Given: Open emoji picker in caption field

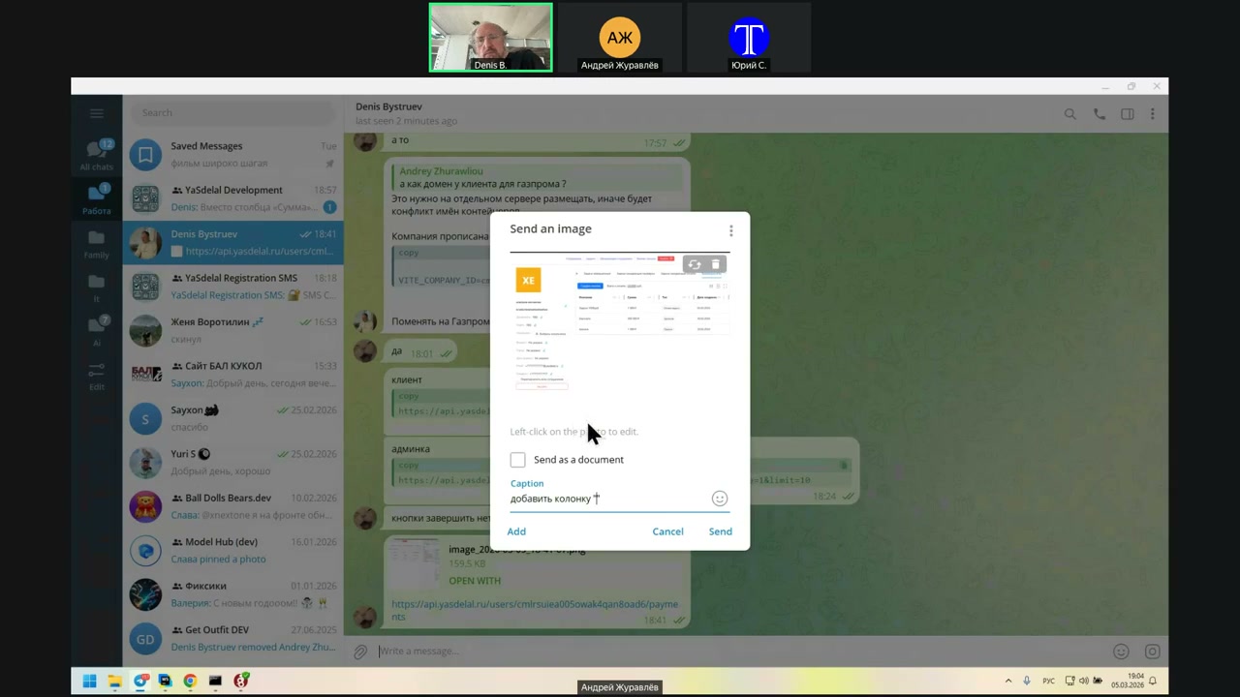Looking at the screenshot, I should pyautogui.click(x=719, y=499).
